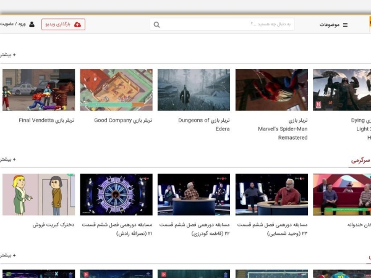Focus the search input field
Viewport: 371px width, 278px height.
pos(222,24)
